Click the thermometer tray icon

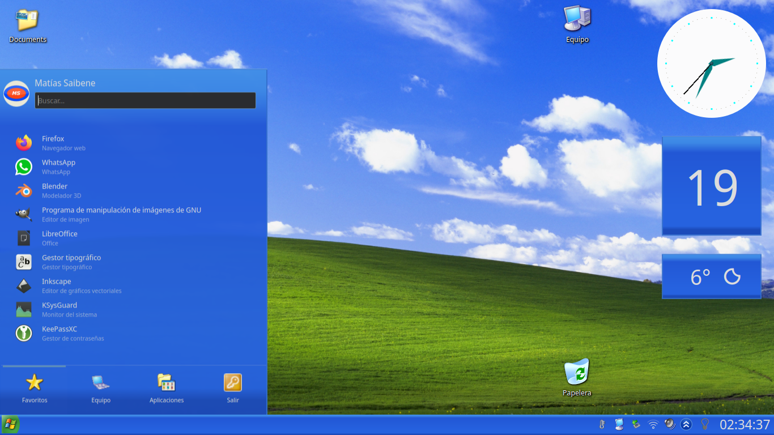coord(602,424)
